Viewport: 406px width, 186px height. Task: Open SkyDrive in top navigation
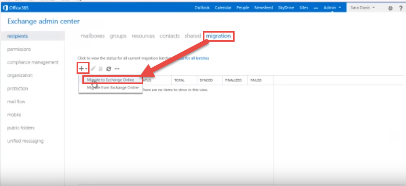[x=286, y=8]
